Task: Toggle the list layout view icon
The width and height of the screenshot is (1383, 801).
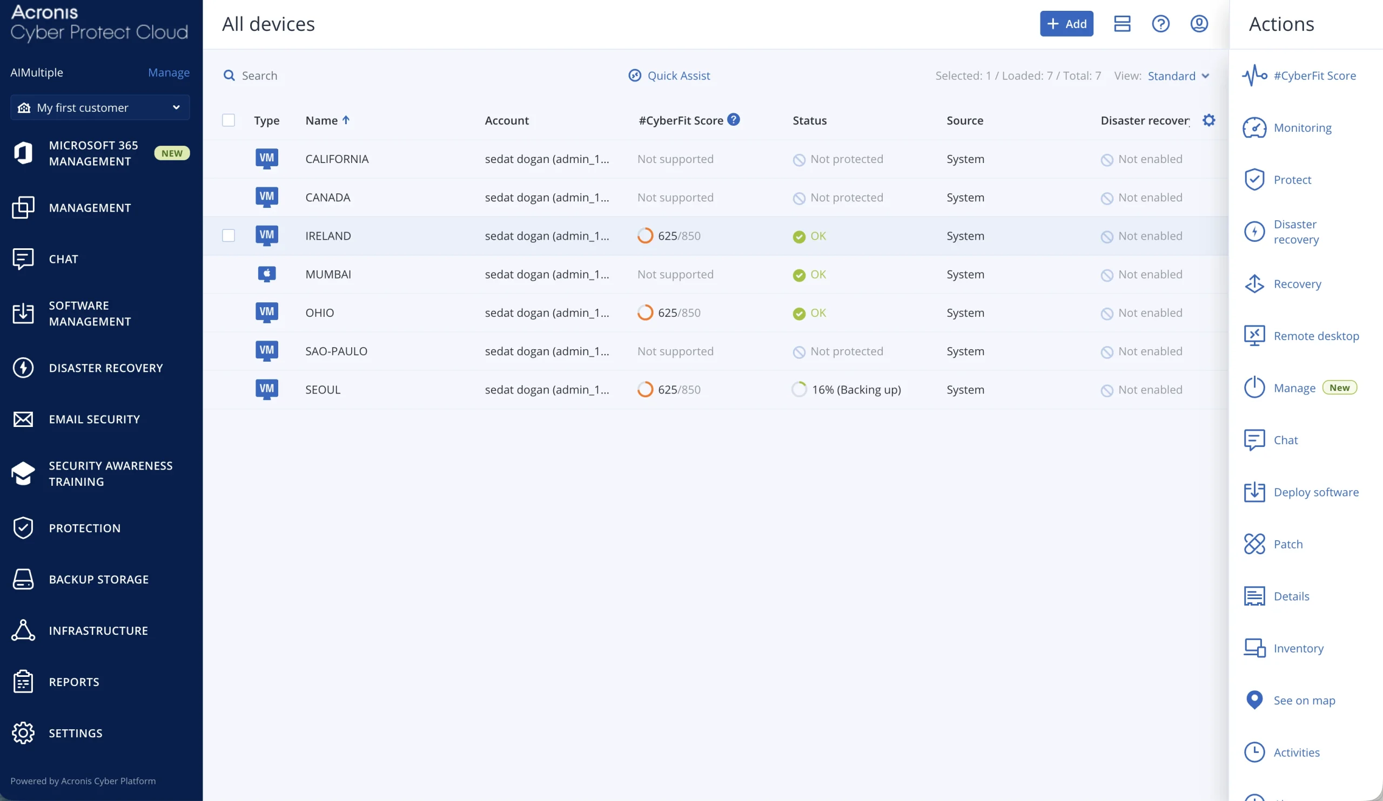Action: 1122,24
